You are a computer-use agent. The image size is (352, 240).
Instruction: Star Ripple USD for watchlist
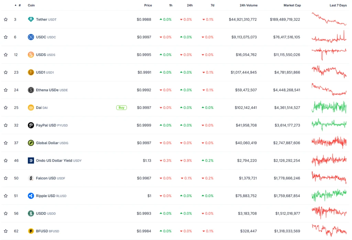pyautogui.click(x=5, y=196)
